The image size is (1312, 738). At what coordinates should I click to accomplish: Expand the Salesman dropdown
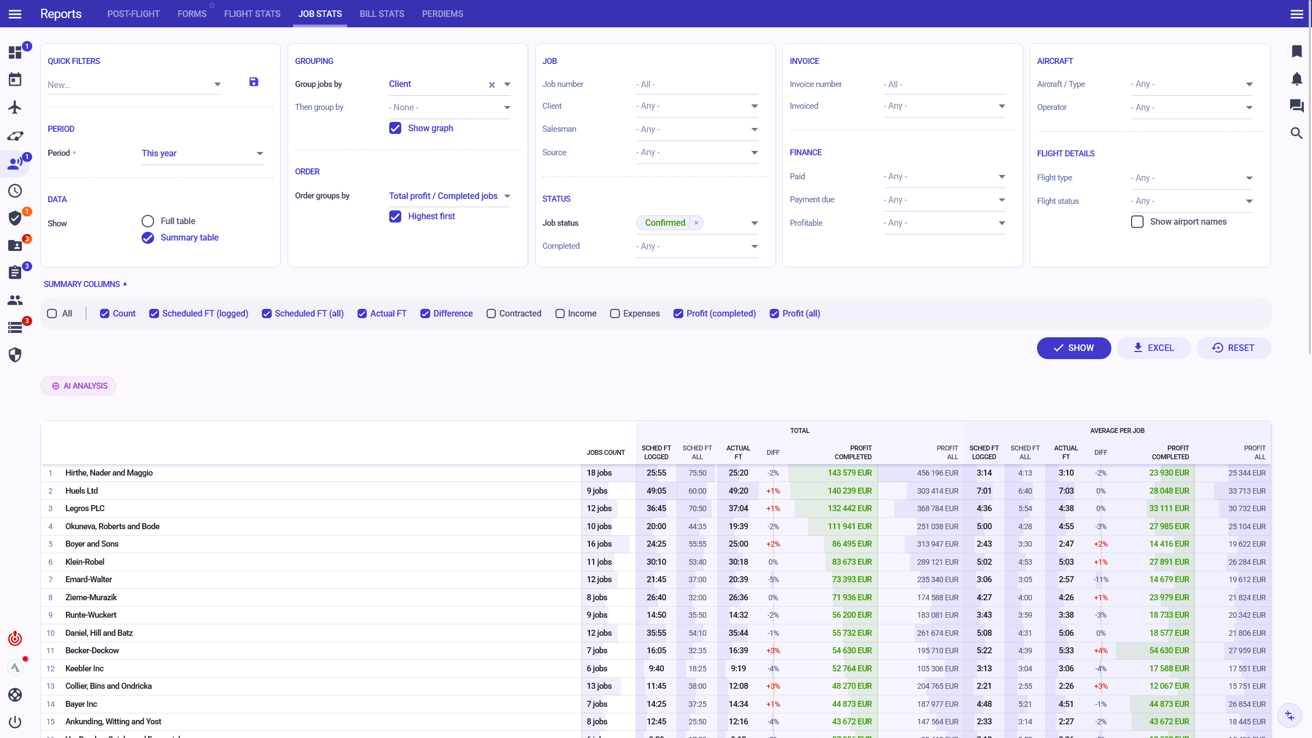pos(697,130)
